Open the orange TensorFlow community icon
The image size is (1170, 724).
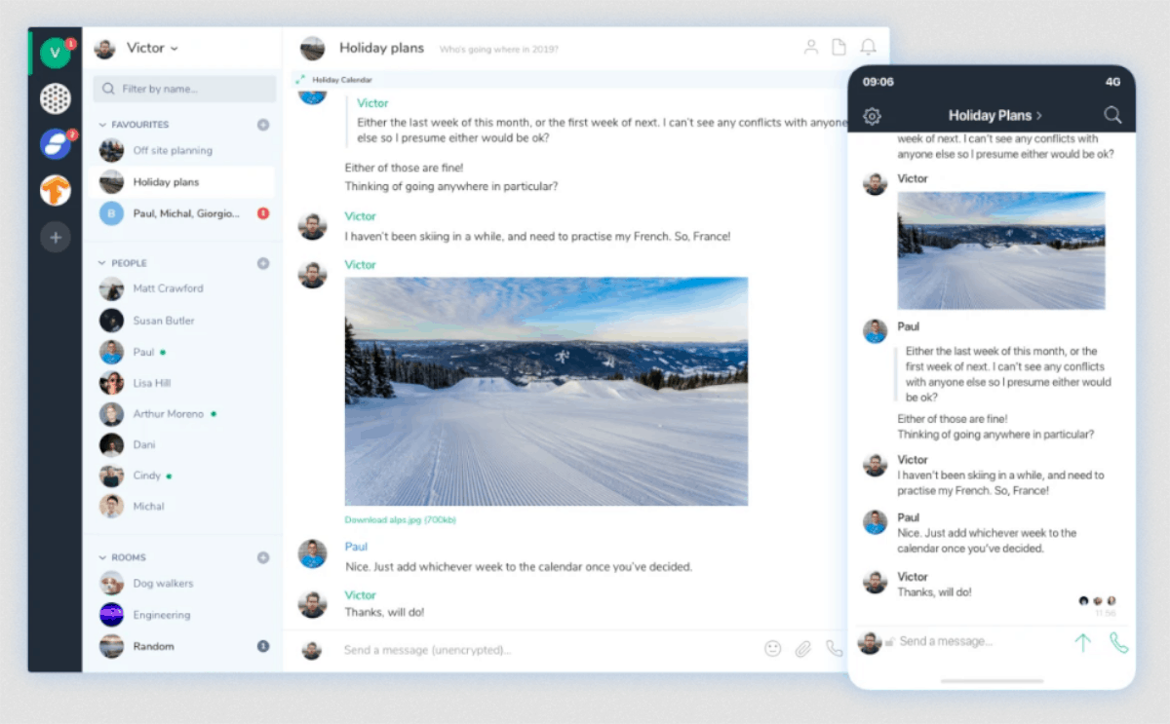[56, 190]
